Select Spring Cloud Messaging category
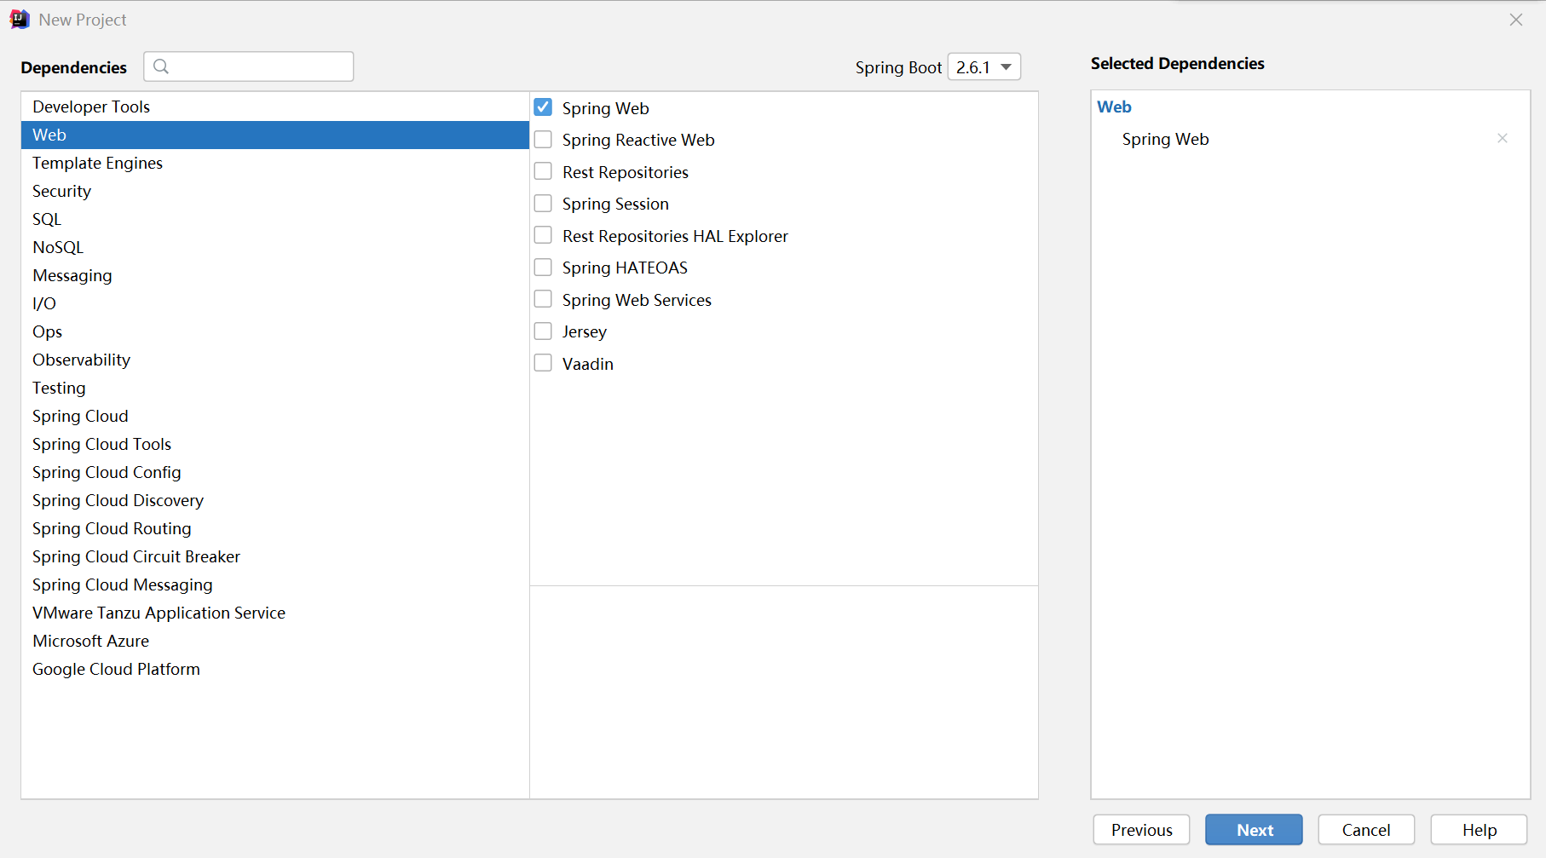 [x=274, y=584]
